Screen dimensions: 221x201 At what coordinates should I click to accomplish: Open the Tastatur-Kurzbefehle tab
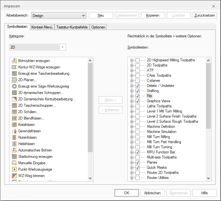72,27
